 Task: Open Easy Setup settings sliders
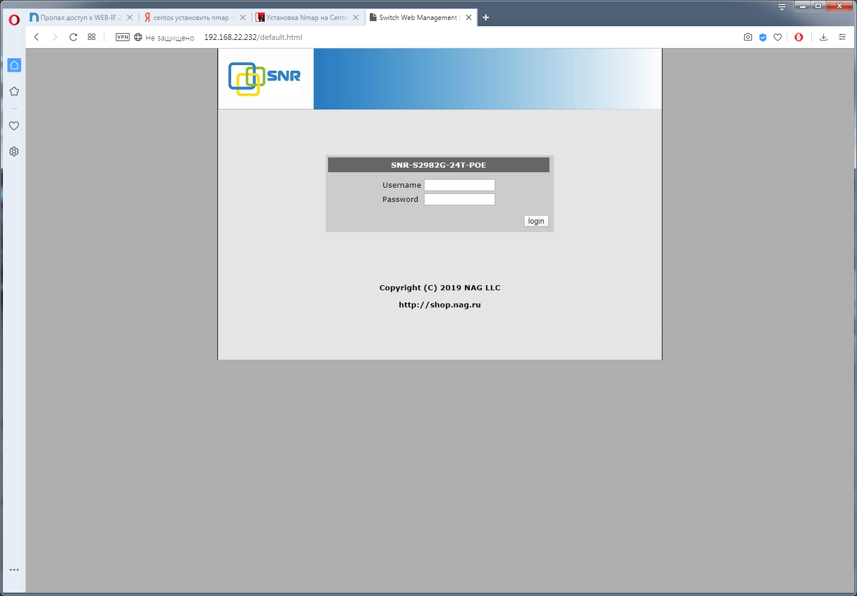point(842,37)
